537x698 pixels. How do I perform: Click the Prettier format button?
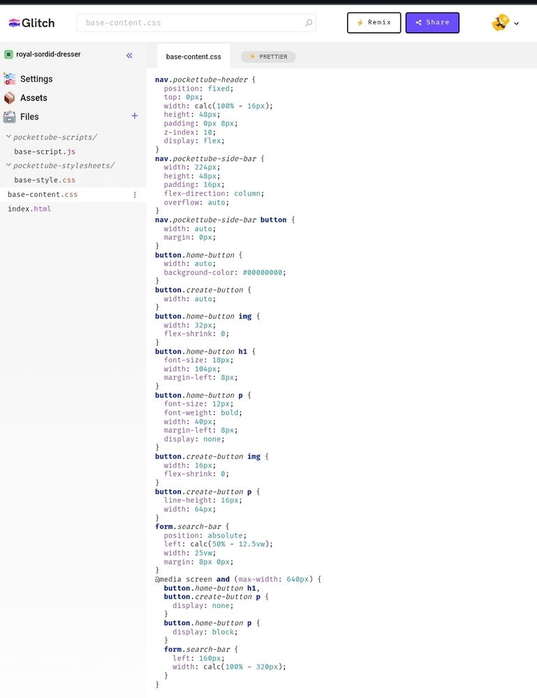click(268, 57)
